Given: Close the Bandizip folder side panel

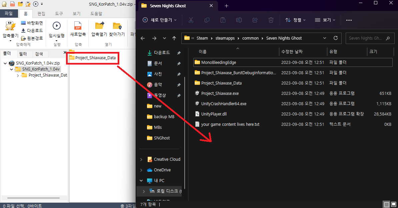Looking at the screenshot, I should (65, 53).
